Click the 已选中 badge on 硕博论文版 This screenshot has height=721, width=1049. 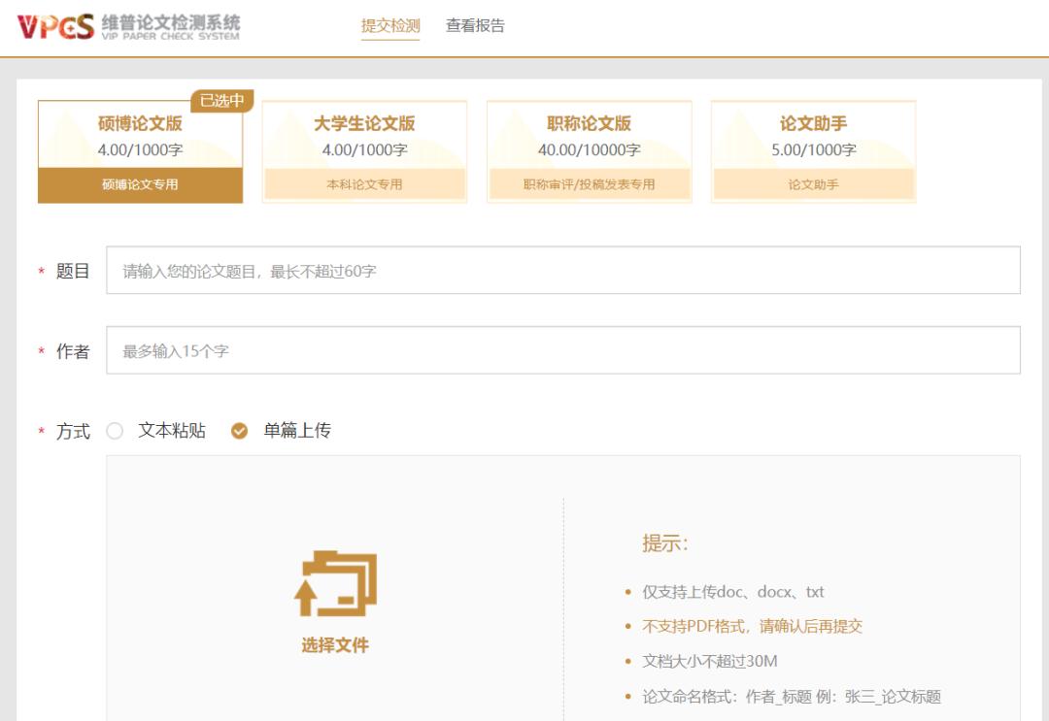pos(221,102)
